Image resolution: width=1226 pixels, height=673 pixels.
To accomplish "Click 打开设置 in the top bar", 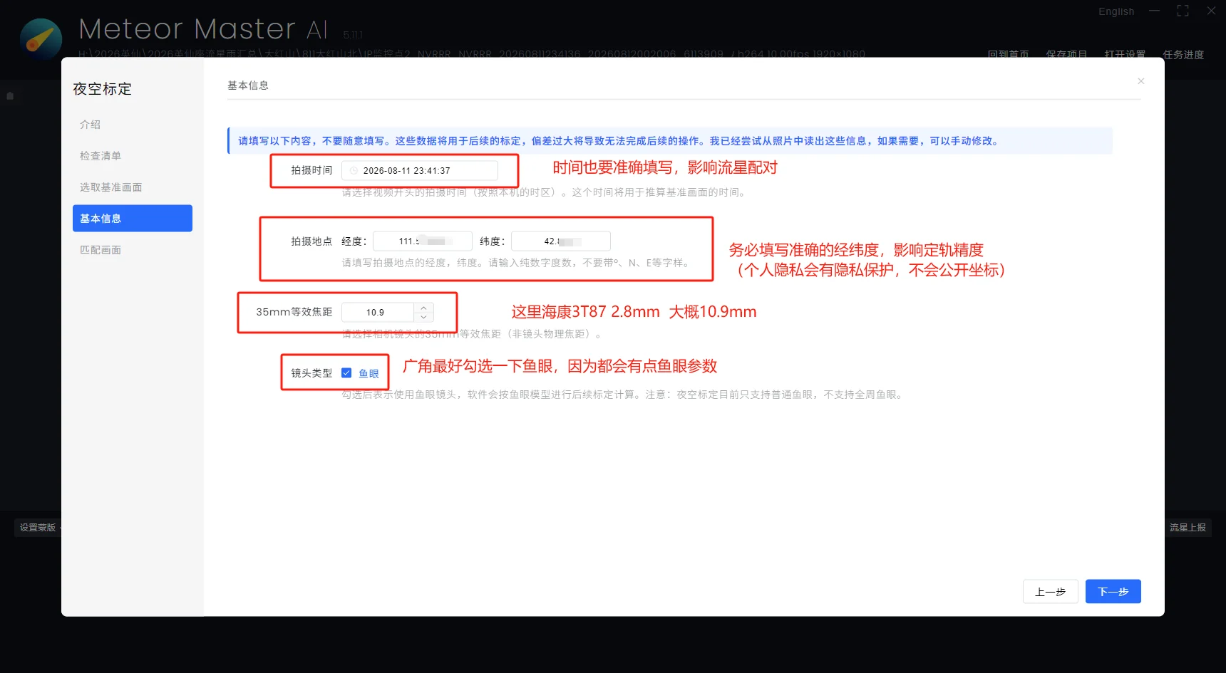I will [1125, 54].
